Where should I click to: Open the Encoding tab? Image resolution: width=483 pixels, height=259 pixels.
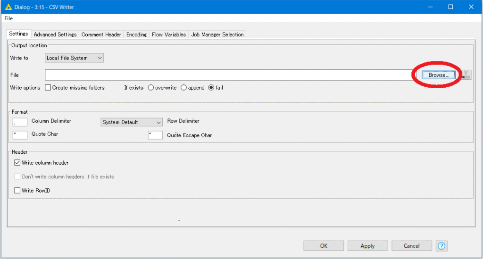coord(136,34)
